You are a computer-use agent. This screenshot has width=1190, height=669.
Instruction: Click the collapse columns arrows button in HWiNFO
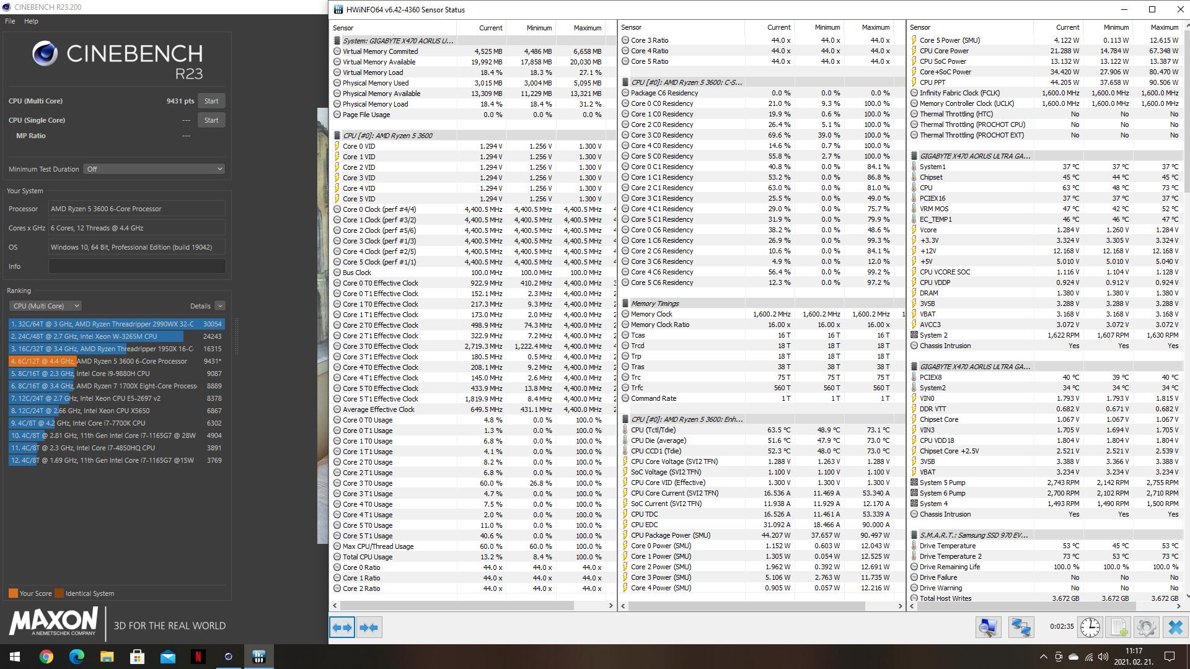369,627
